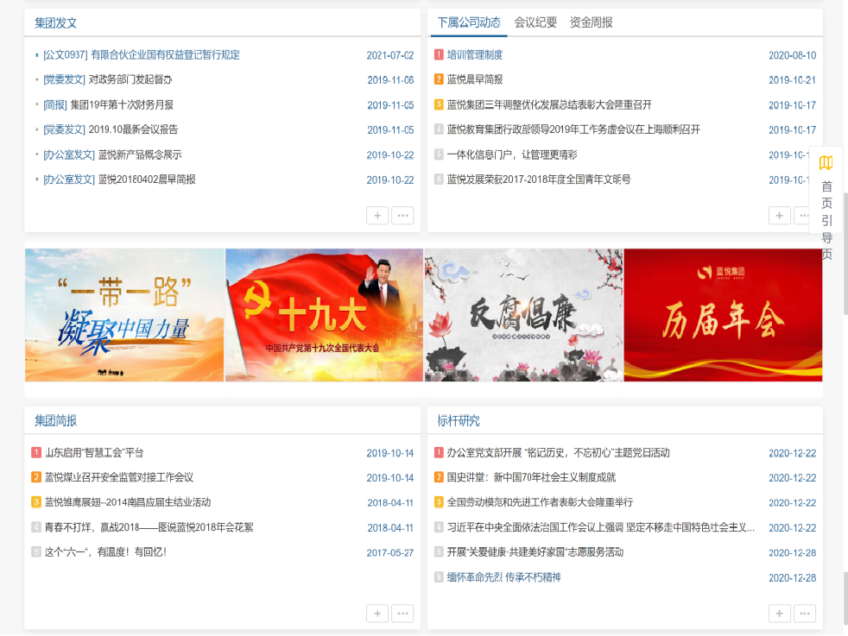Open the more (...) menu in 标杆研究 panel

[805, 614]
